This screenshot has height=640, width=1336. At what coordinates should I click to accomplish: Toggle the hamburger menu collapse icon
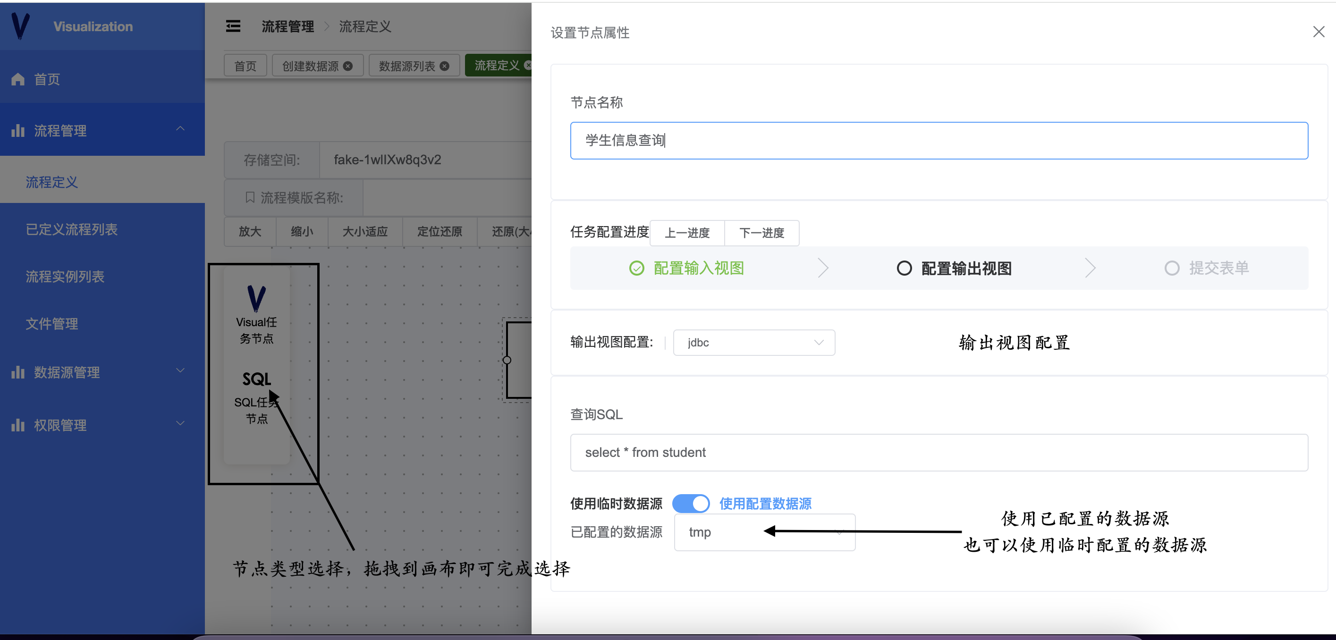[233, 26]
